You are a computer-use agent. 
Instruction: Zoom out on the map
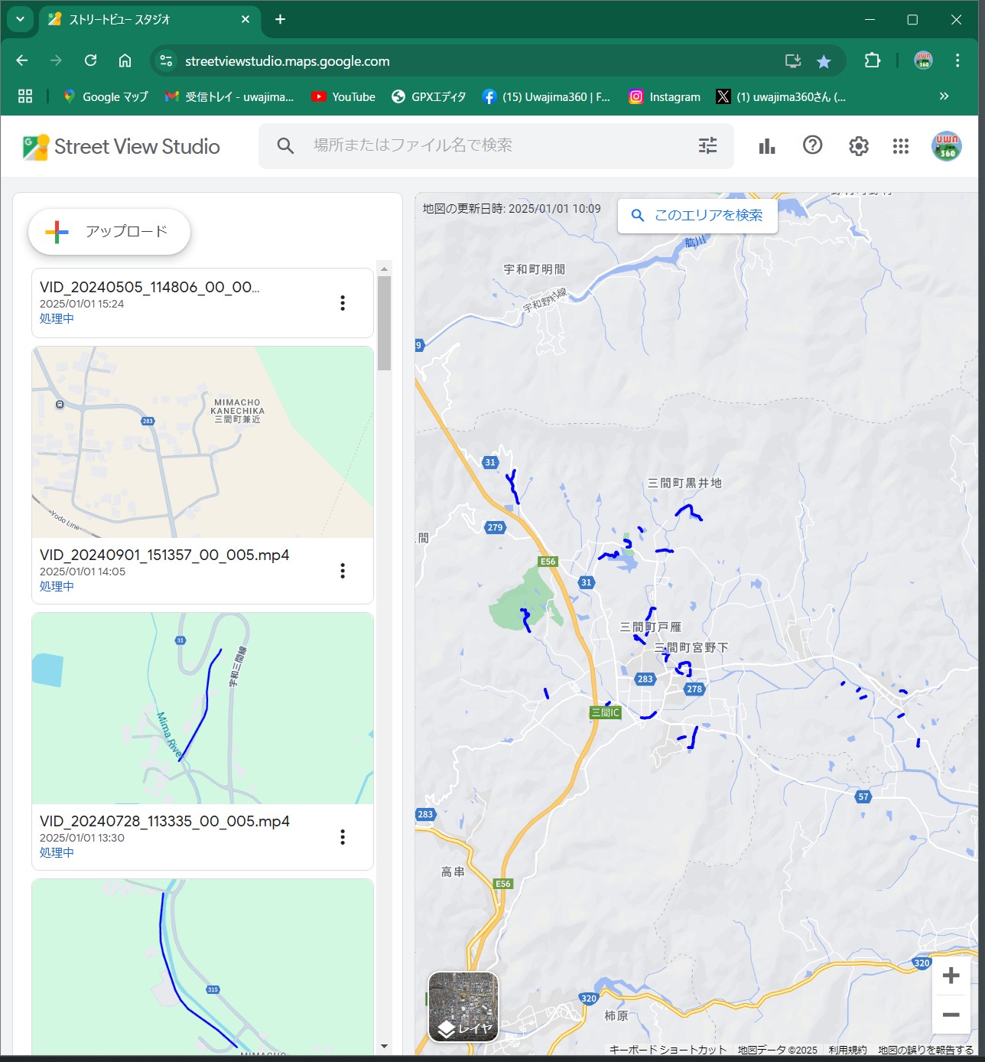(x=951, y=1015)
